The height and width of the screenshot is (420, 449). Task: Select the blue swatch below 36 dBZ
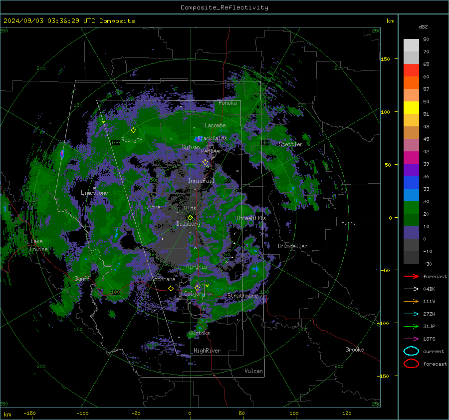(x=411, y=182)
